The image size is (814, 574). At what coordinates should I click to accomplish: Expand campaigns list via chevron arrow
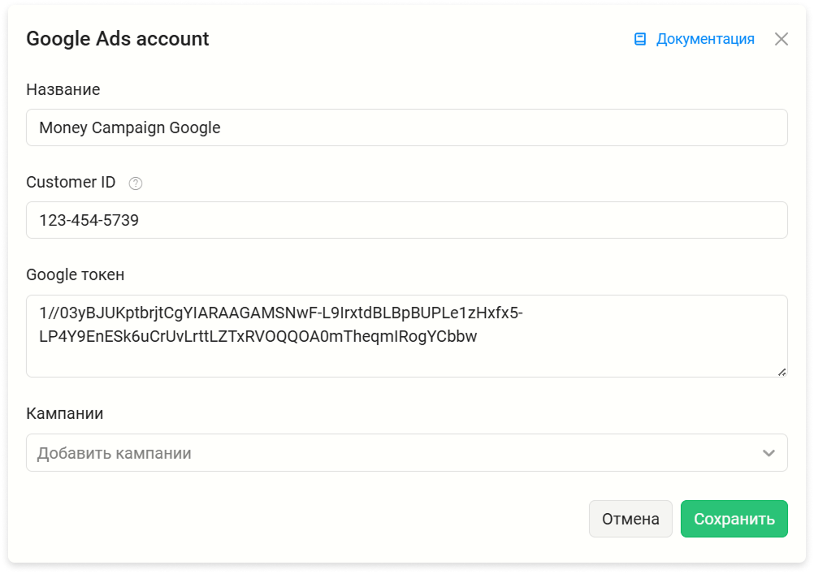[x=769, y=453]
